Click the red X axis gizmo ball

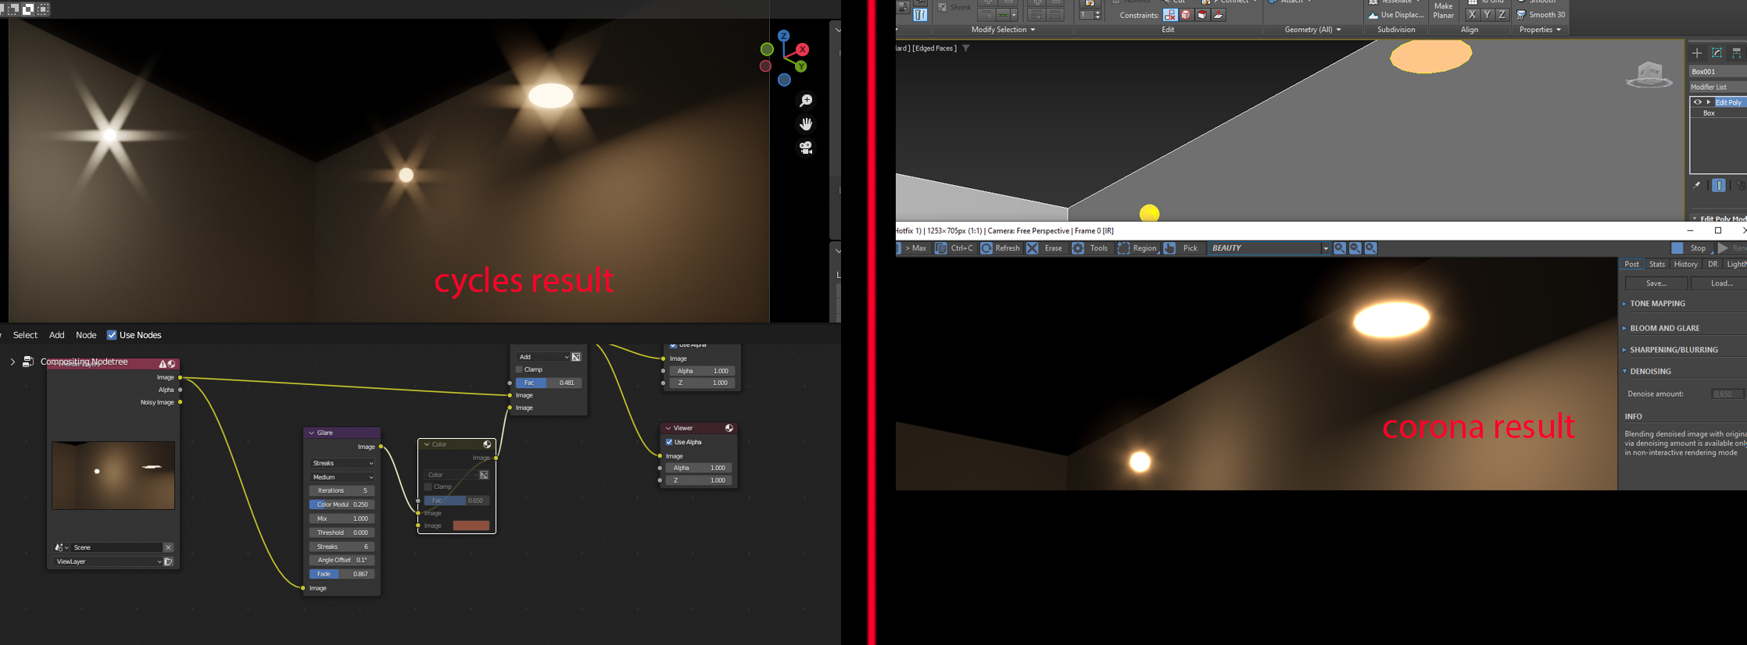pos(802,49)
